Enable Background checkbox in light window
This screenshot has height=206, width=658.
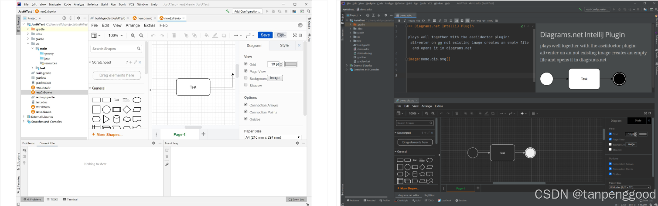(x=246, y=78)
